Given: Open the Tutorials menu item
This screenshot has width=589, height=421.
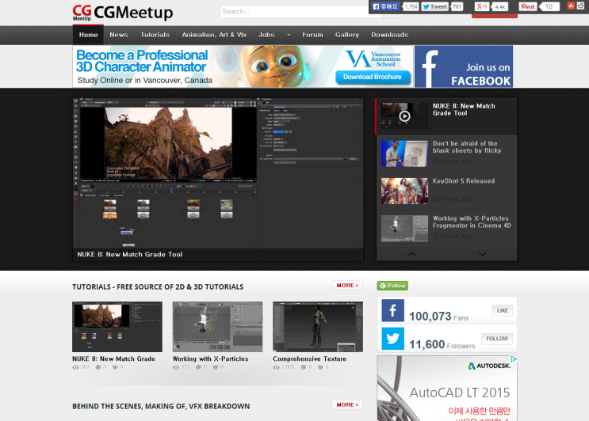Looking at the screenshot, I should tap(155, 35).
